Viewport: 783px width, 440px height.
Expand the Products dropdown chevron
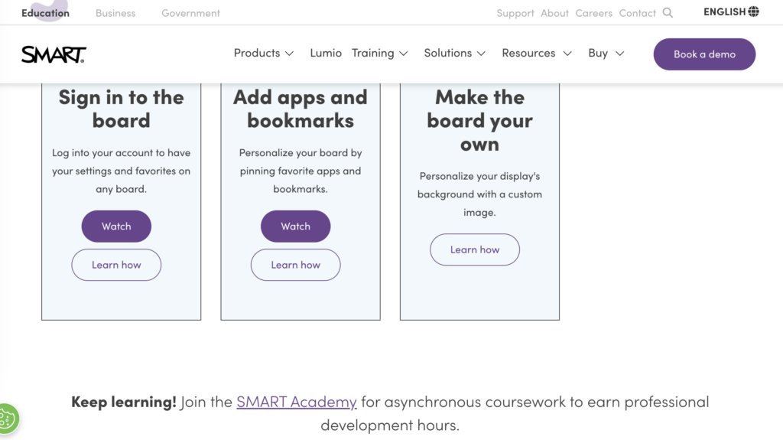pos(289,54)
